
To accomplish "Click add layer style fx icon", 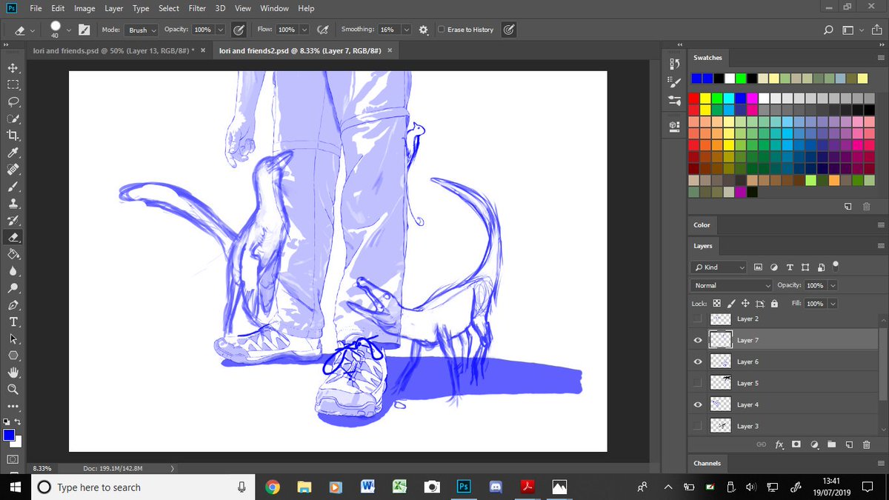I will pyautogui.click(x=779, y=444).
